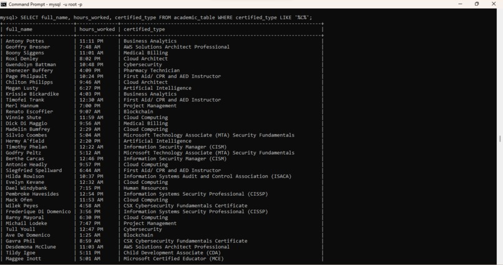This screenshot has width=503, height=265.
Task: Close the Command Prompt window
Action: tap(494, 4)
